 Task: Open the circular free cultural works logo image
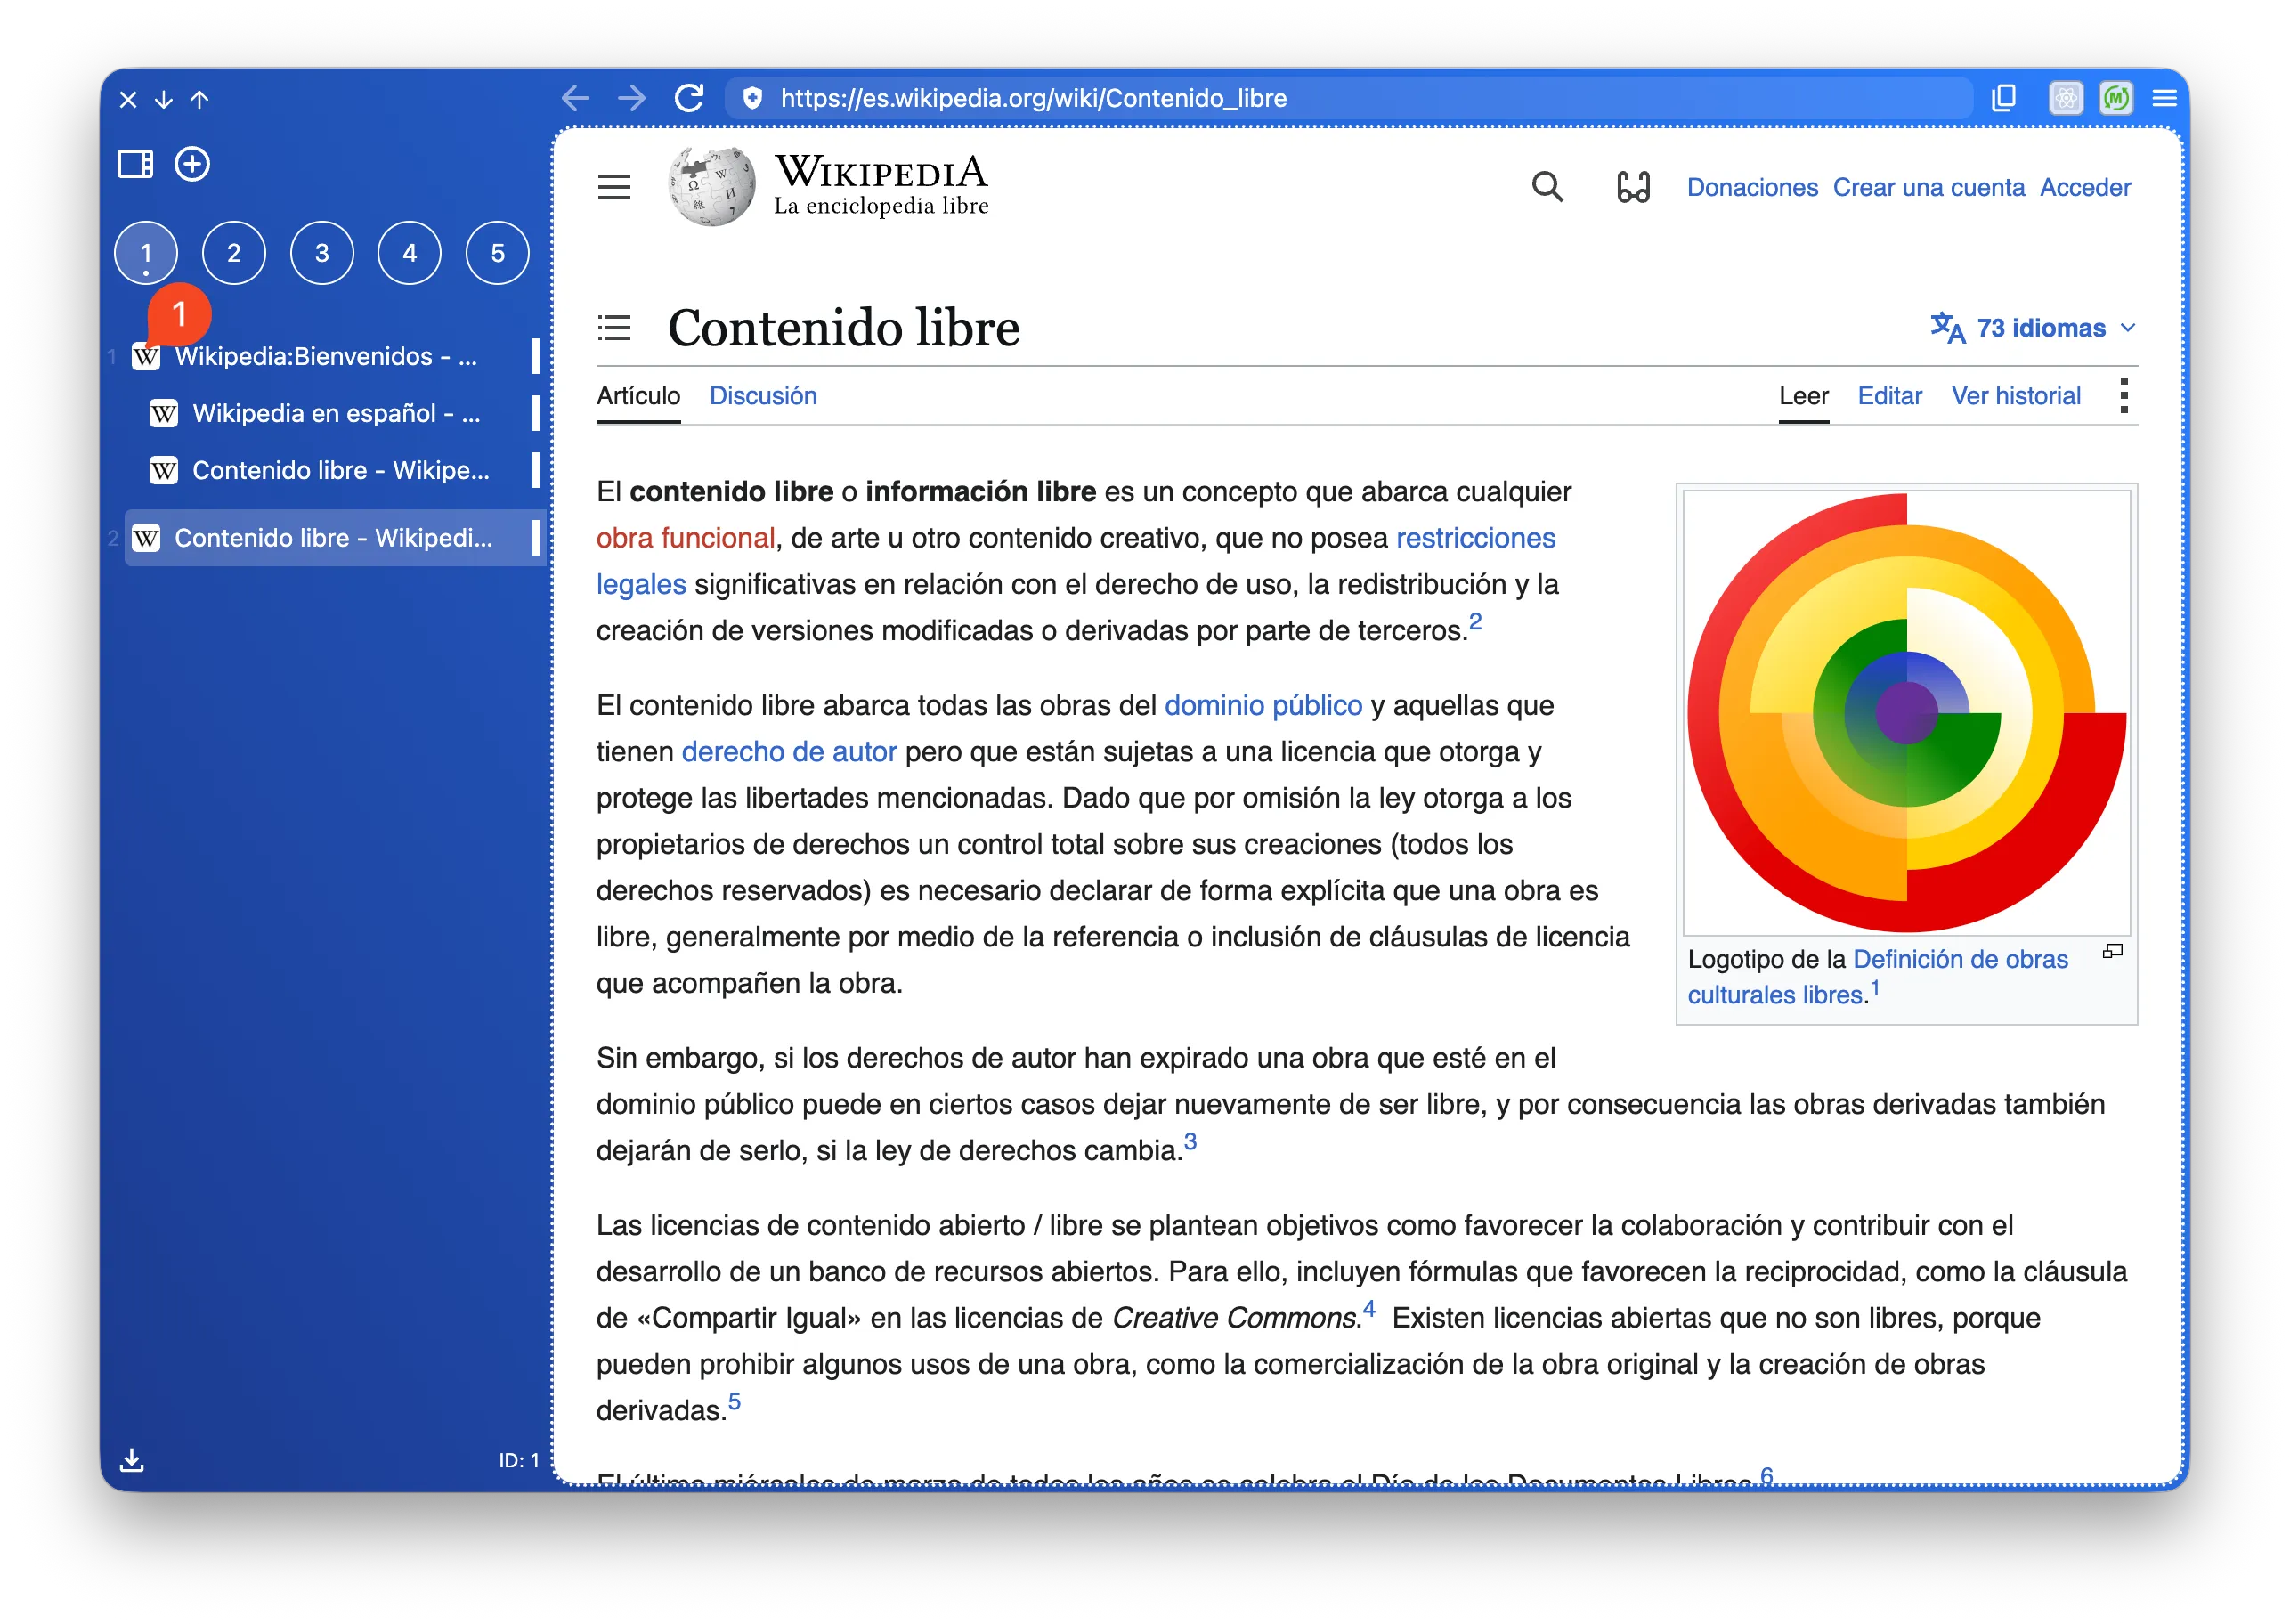(1906, 712)
